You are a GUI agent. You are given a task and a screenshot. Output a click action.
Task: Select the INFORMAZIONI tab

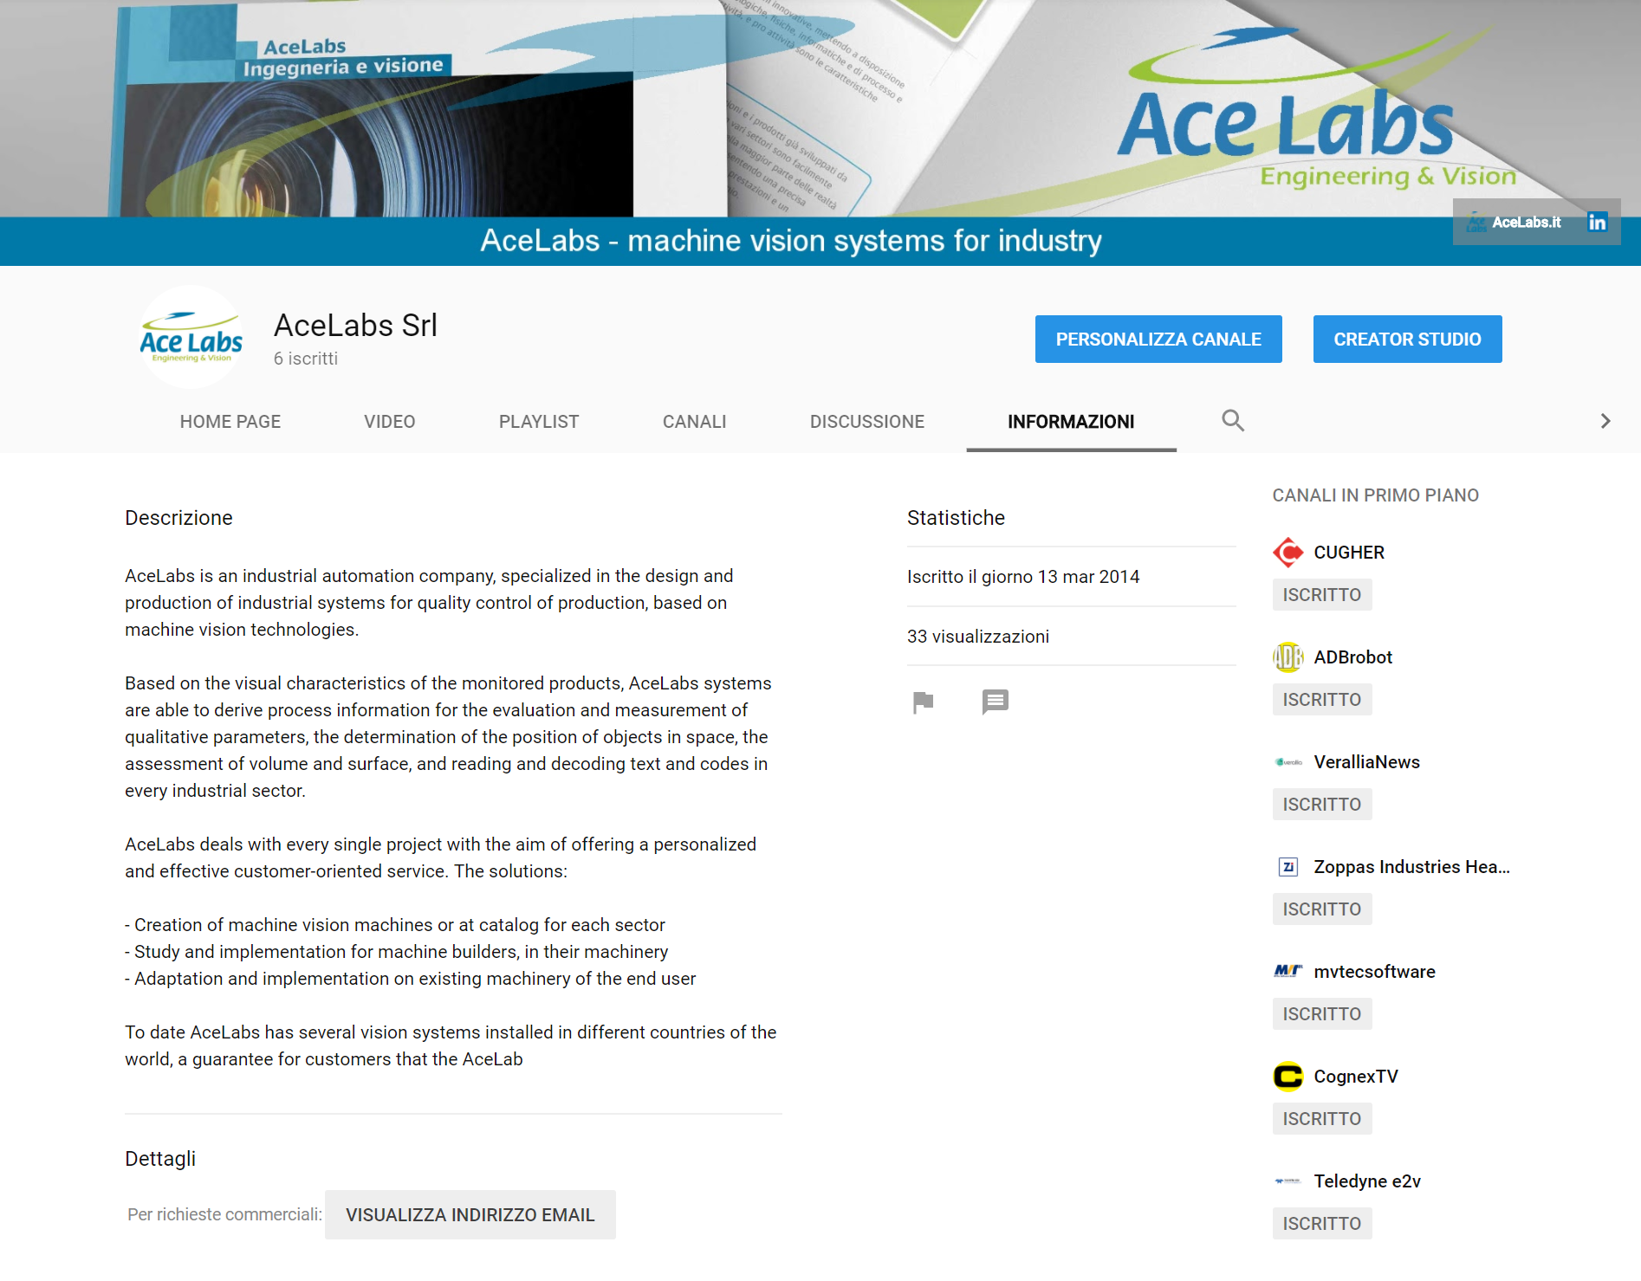click(x=1071, y=422)
